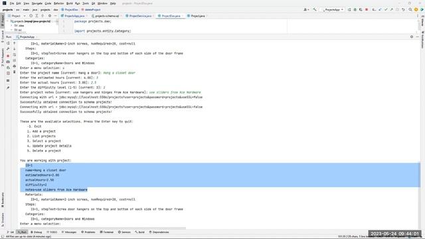Click the Build hammer icon in top toolbar
425x239 pixels.
pos(315,9)
